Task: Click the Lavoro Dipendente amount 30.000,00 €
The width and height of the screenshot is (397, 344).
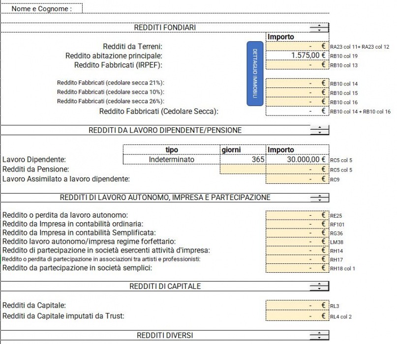Action: (297, 159)
